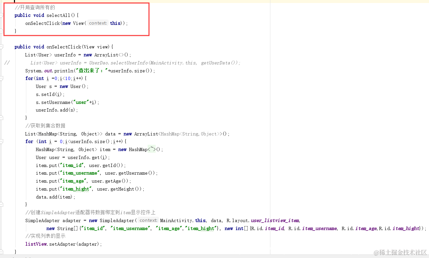Click the 'onSelectClick(new View(' call
The height and width of the screenshot is (258, 429).
pos(56,23)
